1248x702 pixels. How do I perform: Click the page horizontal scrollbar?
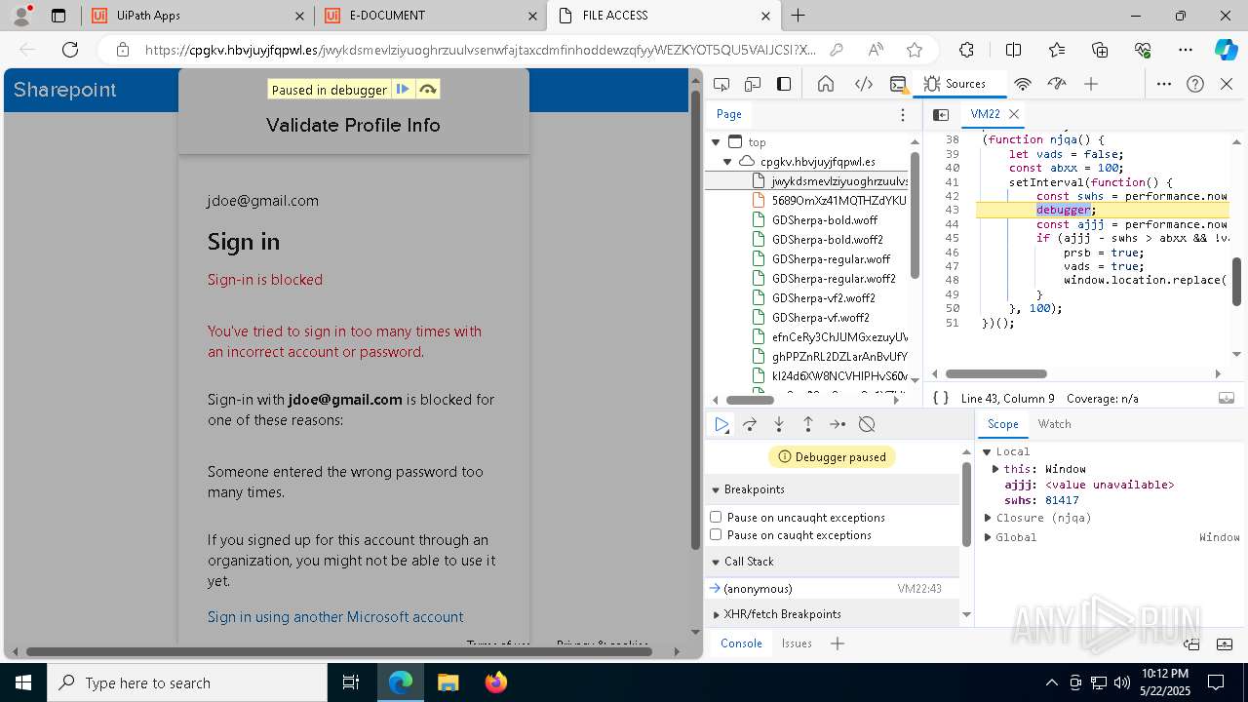pyautogui.click(x=339, y=651)
